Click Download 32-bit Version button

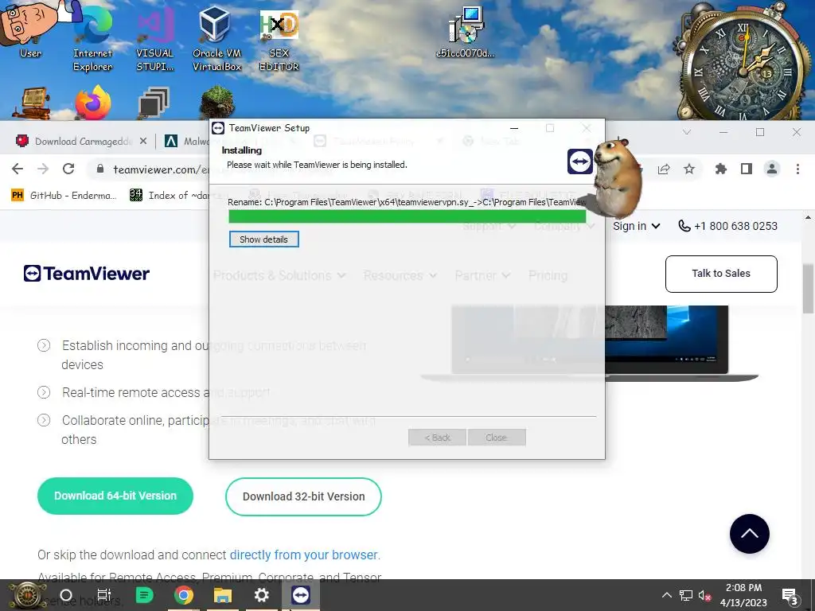[303, 496]
